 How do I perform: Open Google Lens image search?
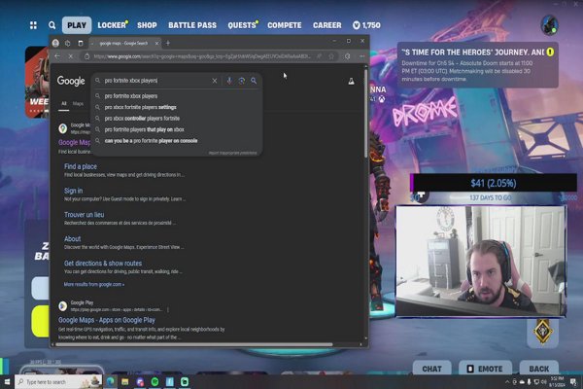(x=242, y=81)
